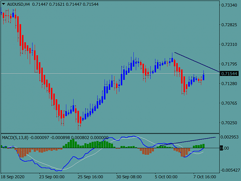Select the MACD(5,13,8) indicator label

coord(15,137)
